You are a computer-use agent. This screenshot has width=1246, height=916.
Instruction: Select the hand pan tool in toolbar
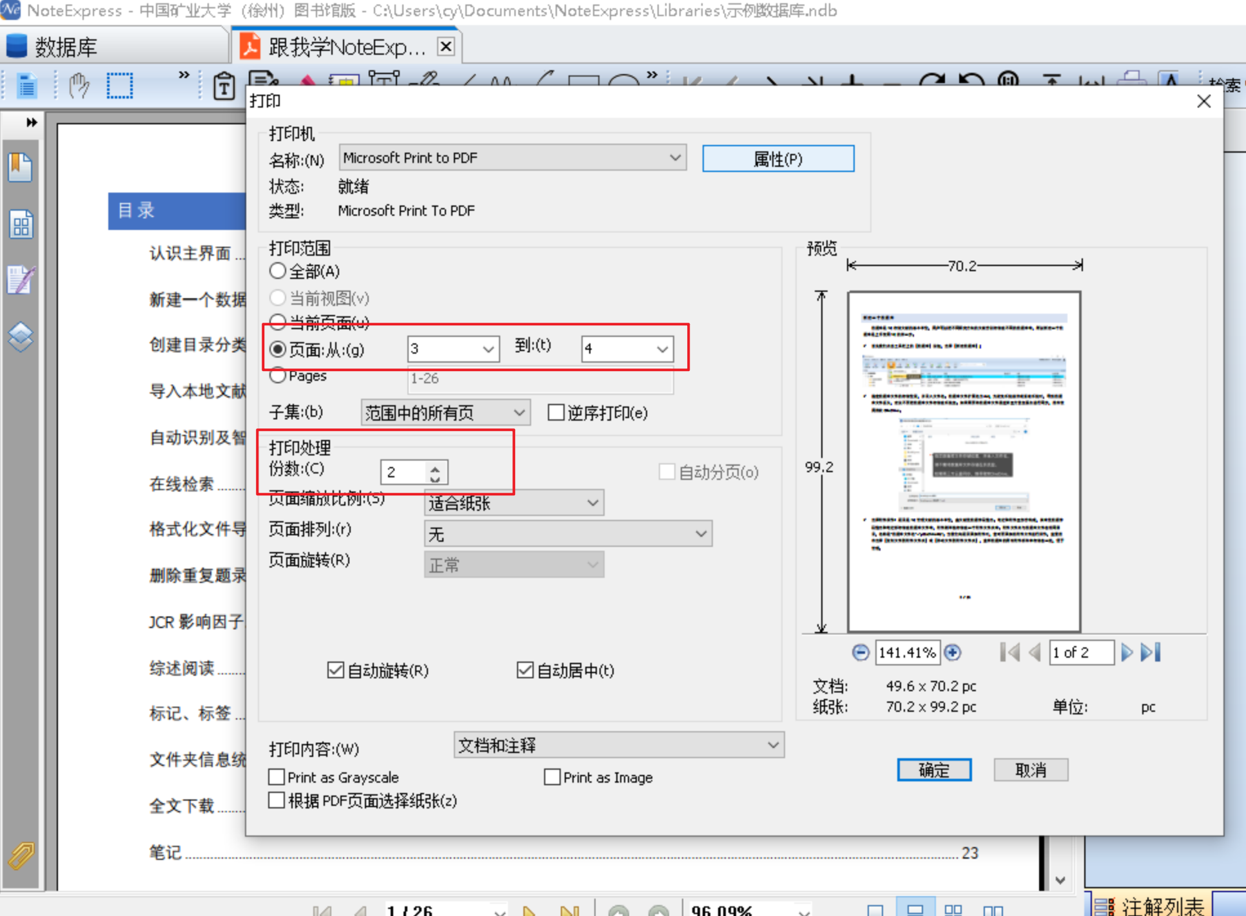point(79,86)
